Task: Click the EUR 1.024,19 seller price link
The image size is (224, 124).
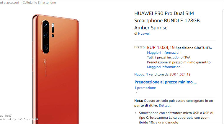Action: [180, 74]
